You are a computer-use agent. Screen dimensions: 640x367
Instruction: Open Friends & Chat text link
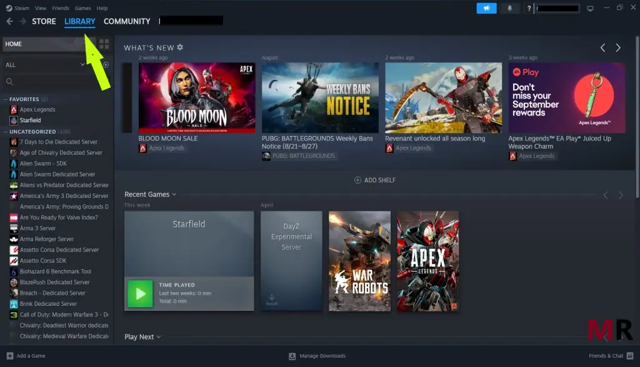coord(606,356)
